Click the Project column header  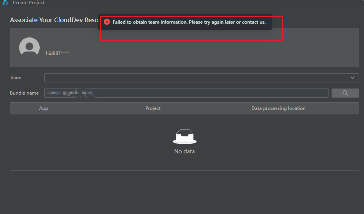[x=153, y=108]
